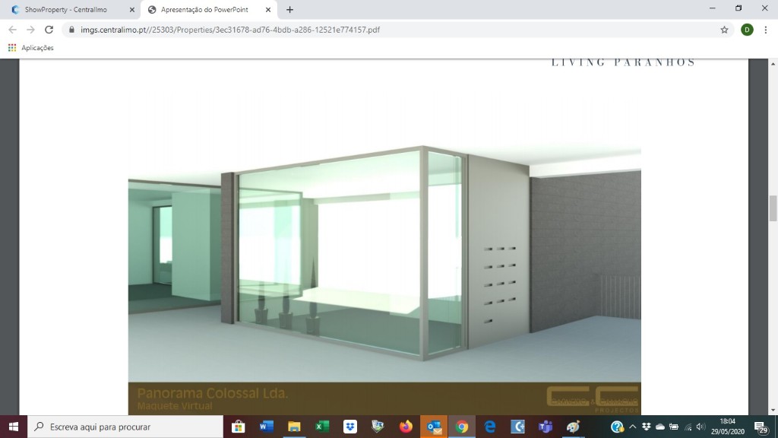The image size is (778, 438).
Task: Go back to the previous page
Action: click(11, 30)
